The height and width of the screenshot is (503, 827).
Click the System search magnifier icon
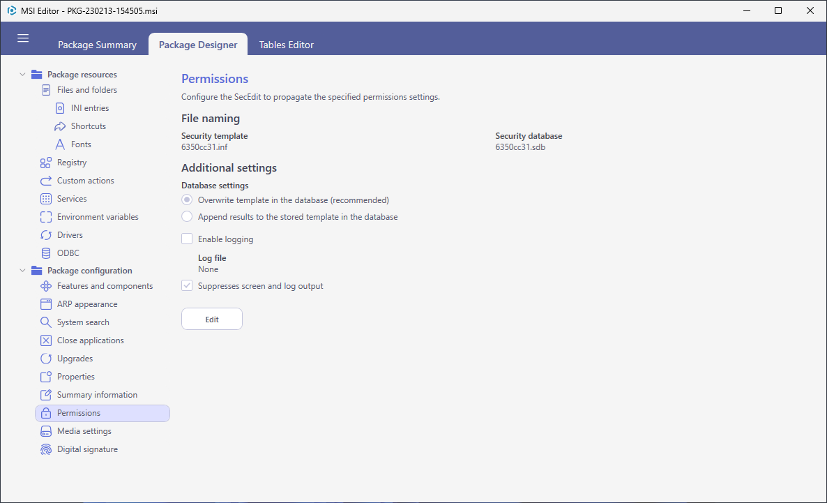(x=46, y=322)
